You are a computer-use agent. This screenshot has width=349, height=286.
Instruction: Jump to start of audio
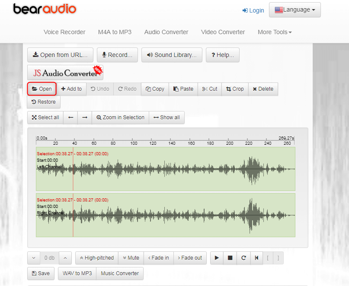click(x=256, y=258)
